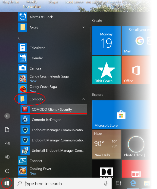Click the Comodo IceDragon label text
157x189 pixels.
coord(47,120)
